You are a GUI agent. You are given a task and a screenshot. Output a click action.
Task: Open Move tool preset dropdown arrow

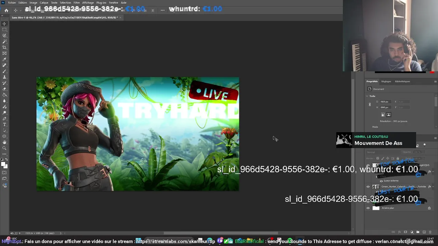tap(20, 10)
